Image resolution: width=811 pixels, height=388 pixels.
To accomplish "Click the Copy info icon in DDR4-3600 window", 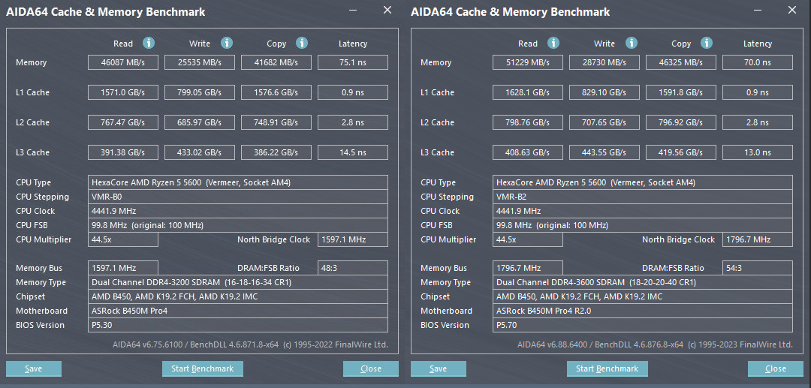I will click(707, 44).
